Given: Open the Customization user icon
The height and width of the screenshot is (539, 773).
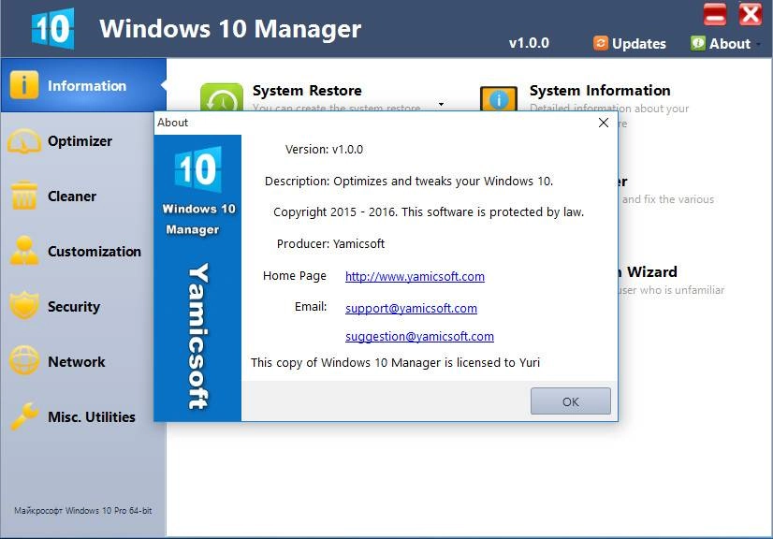Looking at the screenshot, I should point(23,251).
